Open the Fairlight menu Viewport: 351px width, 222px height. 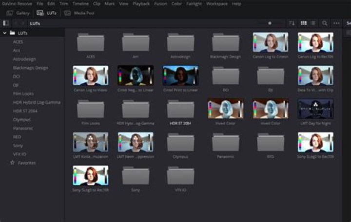(x=194, y=4)
